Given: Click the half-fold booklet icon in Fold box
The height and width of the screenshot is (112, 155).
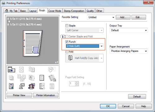Looking at the screenshot, I should click(70, 58).
